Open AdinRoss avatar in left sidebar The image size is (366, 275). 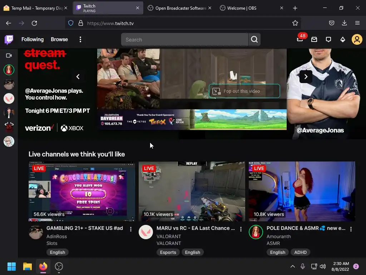click(9, 84)
